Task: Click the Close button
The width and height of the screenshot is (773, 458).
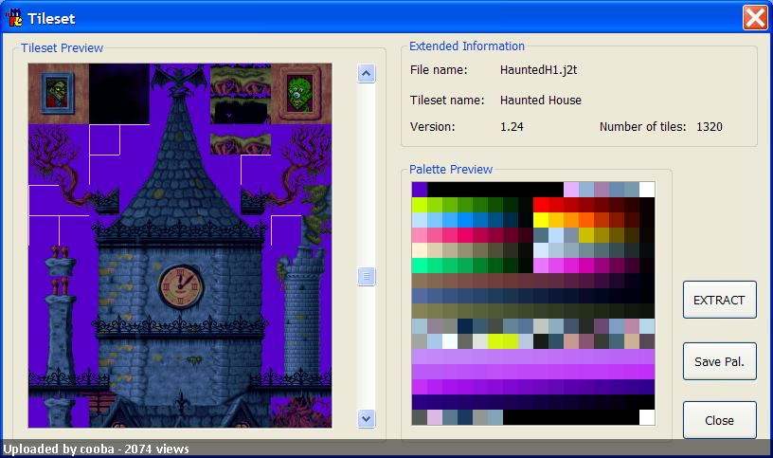Action: [719, 420]
